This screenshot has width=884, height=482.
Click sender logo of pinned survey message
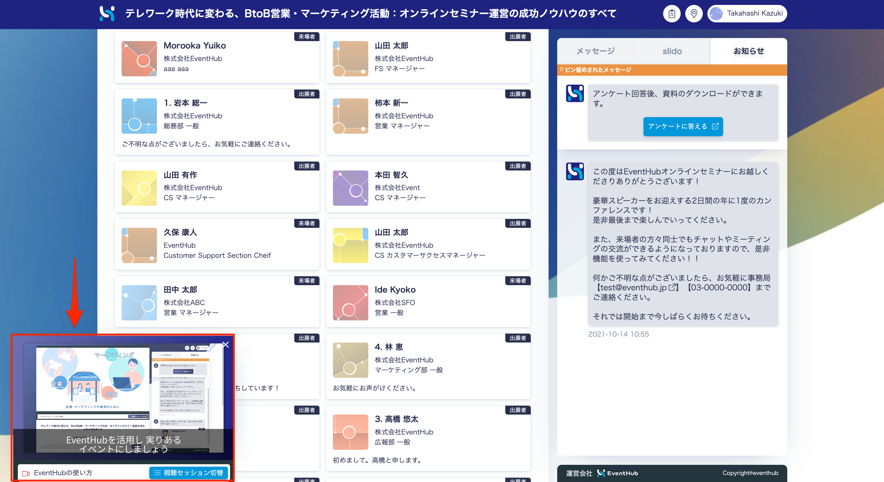[575, 93]
